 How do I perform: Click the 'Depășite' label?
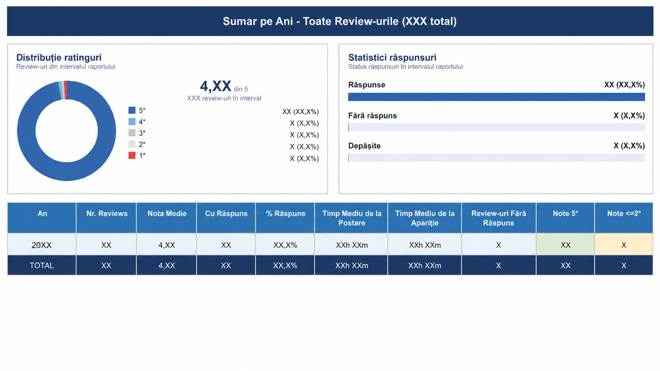[364, 146]
